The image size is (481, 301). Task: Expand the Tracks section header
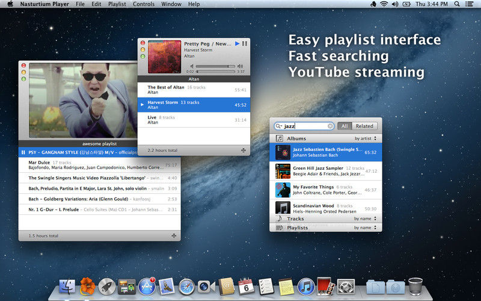click(x=326, y=219)
